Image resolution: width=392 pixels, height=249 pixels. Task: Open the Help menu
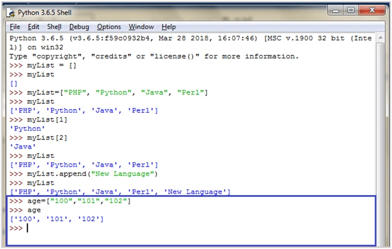(x=169, y=27)
